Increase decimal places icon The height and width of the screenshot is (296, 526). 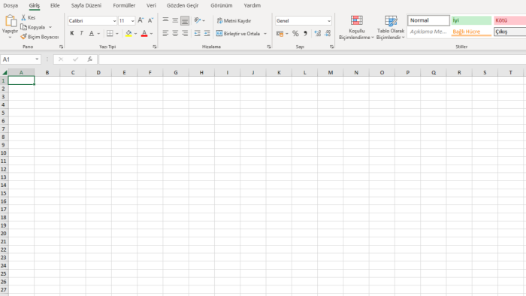pos(317,34)
